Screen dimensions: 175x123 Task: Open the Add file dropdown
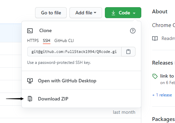[86, 13]
